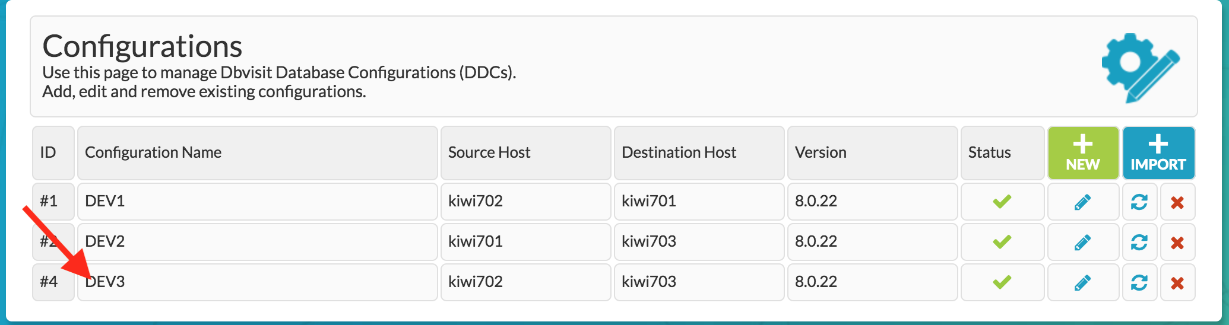Refresh DEV1 with the sync icon
Image resolution: width=1229 pixels, height=325 pixels.
(x=1139, y=202)
